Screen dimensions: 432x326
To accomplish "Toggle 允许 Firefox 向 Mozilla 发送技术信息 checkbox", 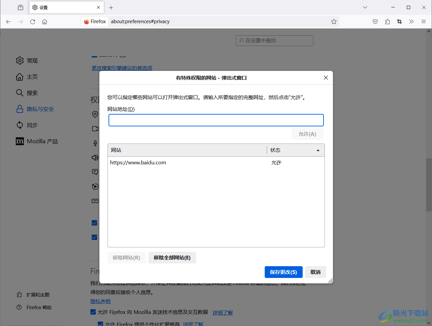I will pos(93,312).
